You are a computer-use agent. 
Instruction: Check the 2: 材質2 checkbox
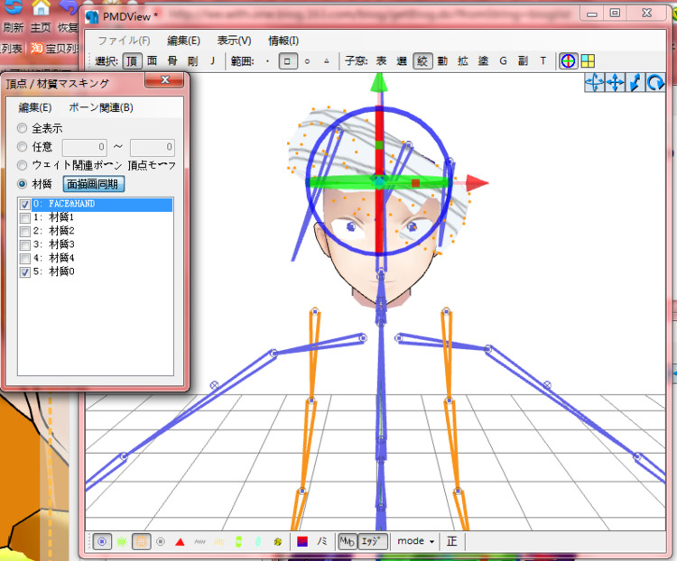point(25,231)
